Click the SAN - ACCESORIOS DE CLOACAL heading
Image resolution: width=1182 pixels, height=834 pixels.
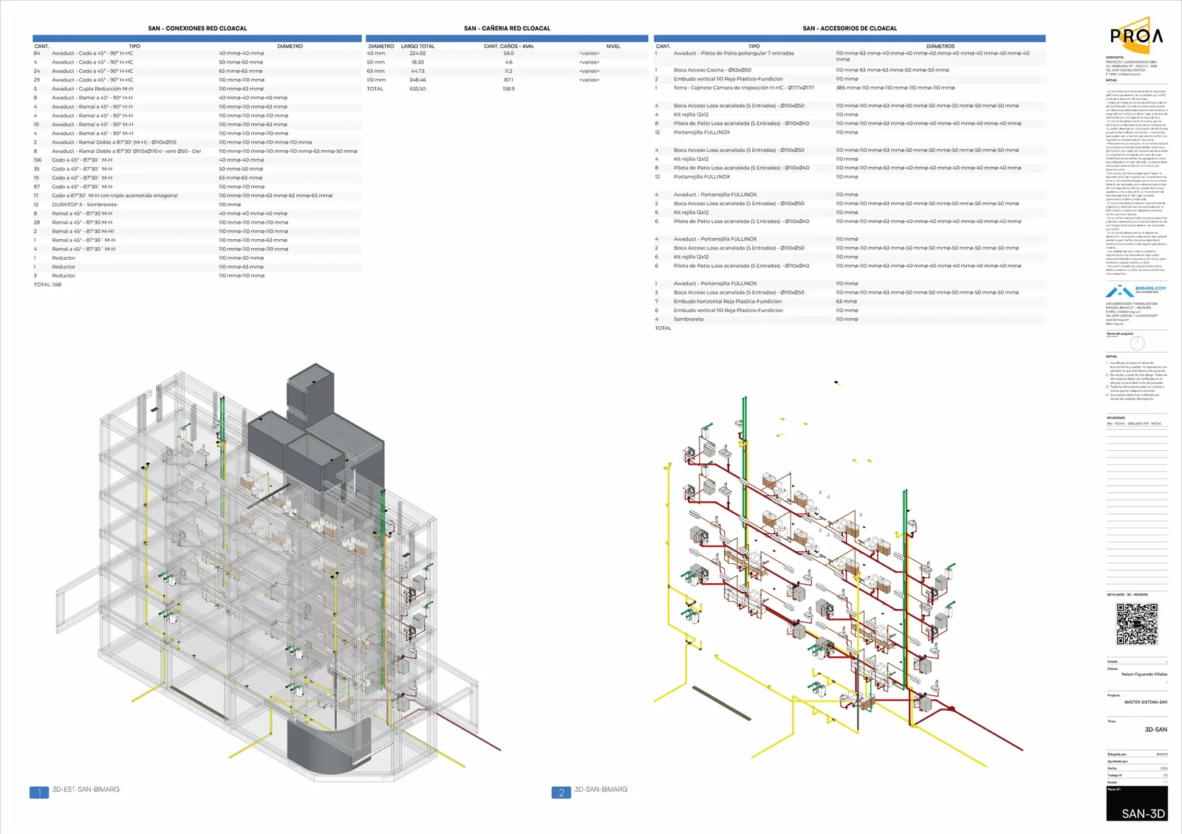pos(850,29)
